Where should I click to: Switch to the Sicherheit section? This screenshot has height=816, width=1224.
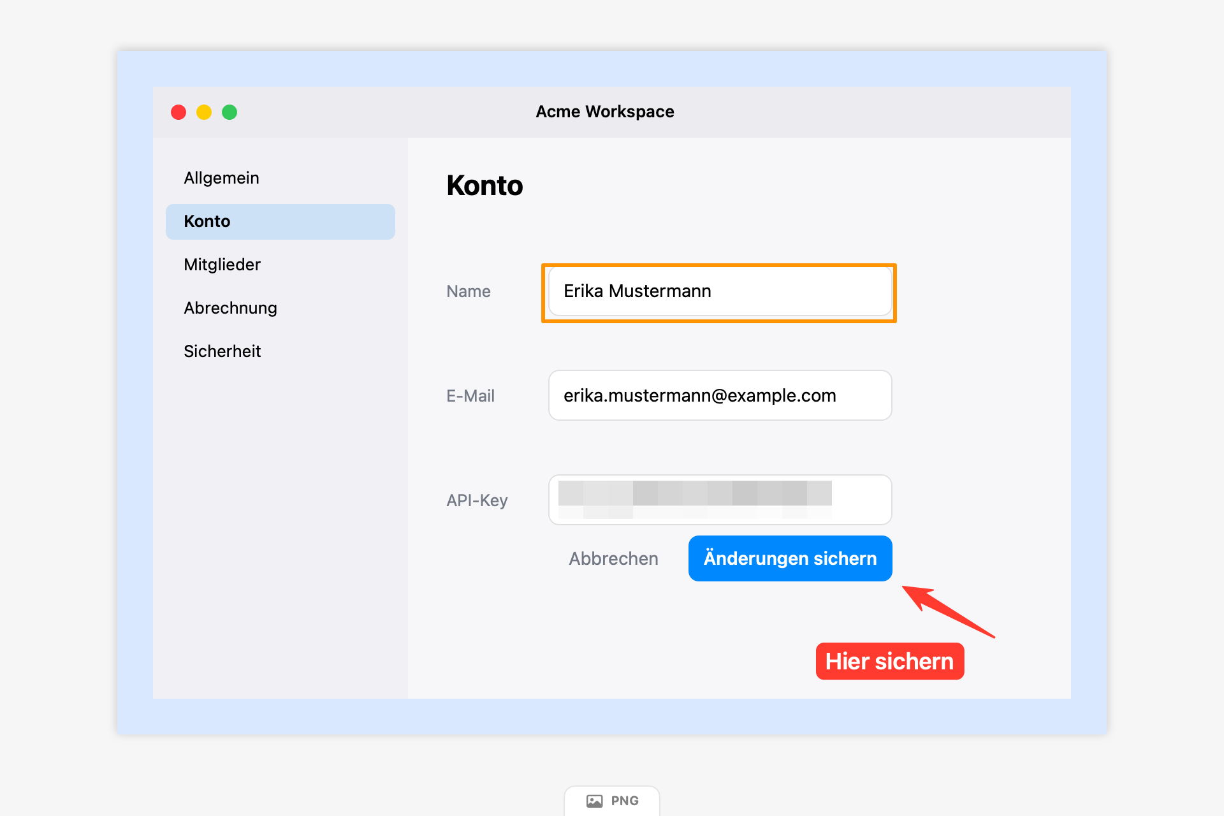coord(280,351)
